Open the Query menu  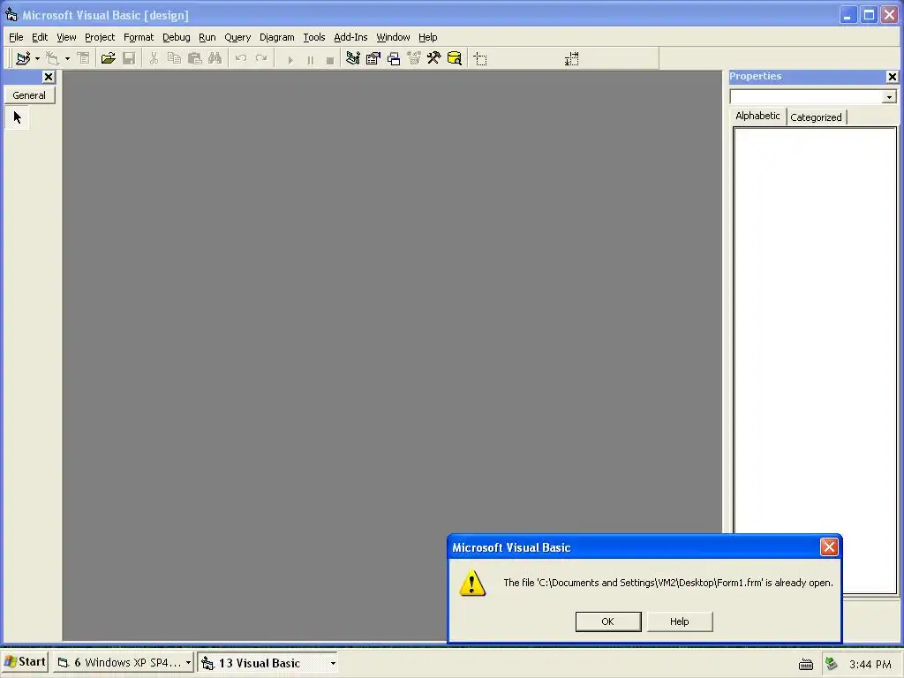pos(237,37)
